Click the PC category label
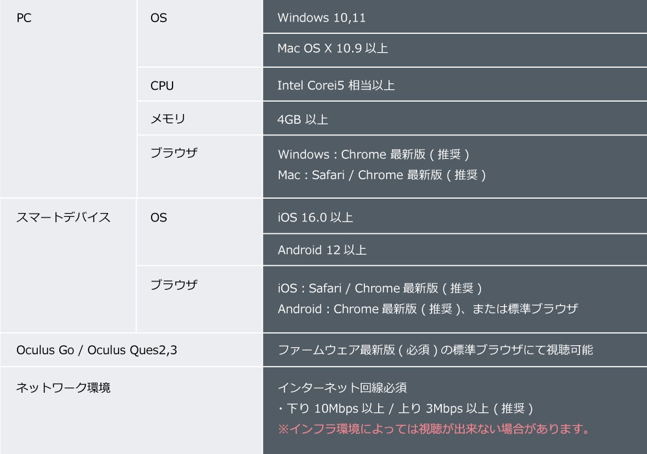The image size is (647, 454). (x=23, y=18)
